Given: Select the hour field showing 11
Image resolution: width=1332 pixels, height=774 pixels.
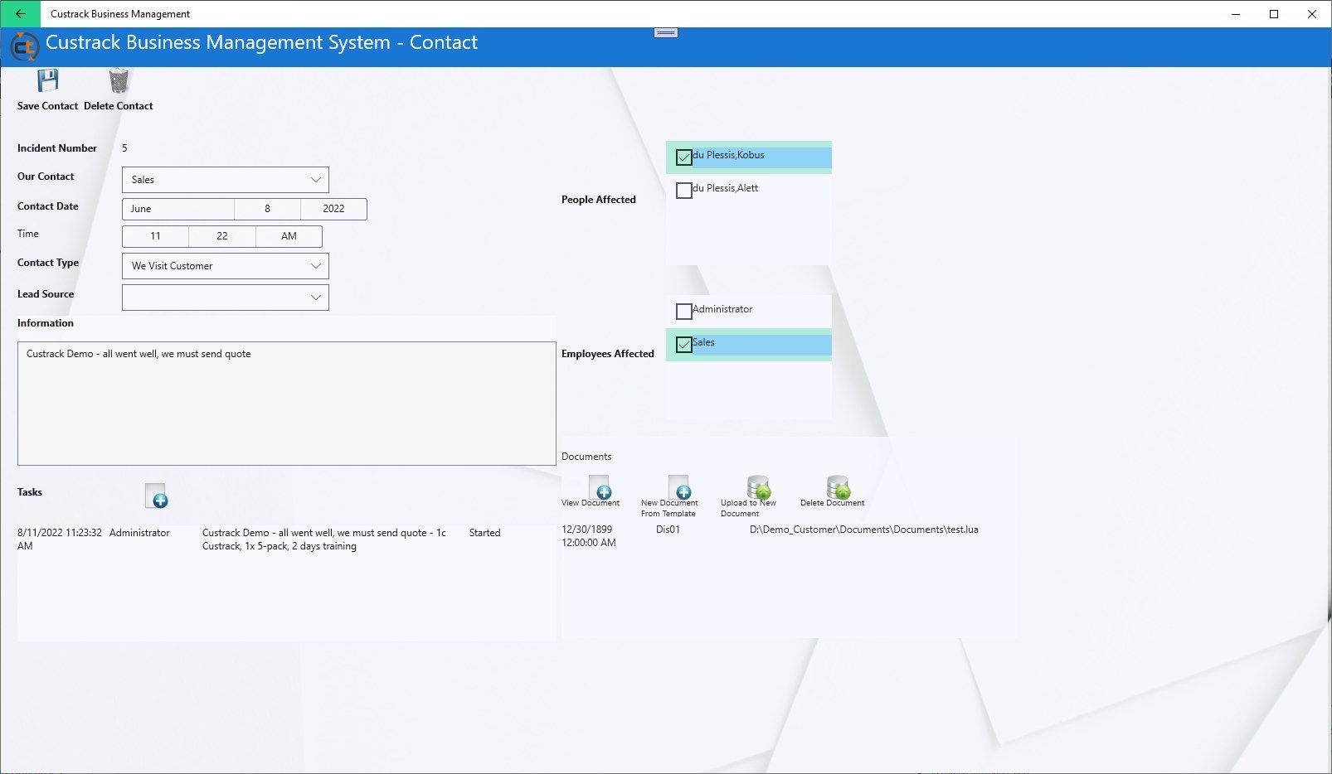Looking at the screenshot, I should pos(155,236).
